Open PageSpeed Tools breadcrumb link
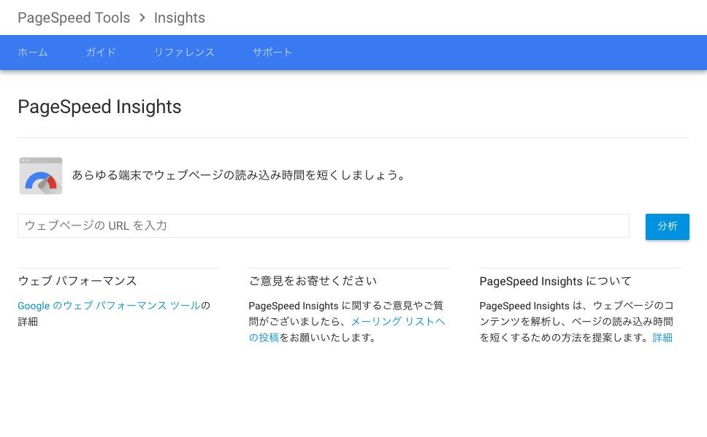Image resolution: width=707 pixels, height=437 pixels. [74, 18]
